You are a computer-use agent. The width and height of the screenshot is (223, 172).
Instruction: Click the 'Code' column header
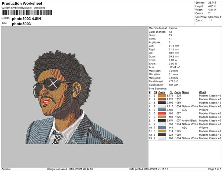[x=178, y=92]
